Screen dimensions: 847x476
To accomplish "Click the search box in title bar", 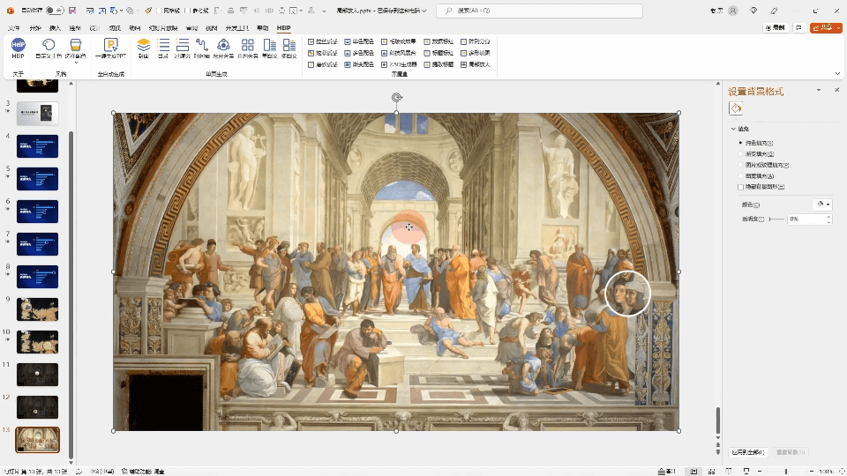I will click(x=540, y=11).
